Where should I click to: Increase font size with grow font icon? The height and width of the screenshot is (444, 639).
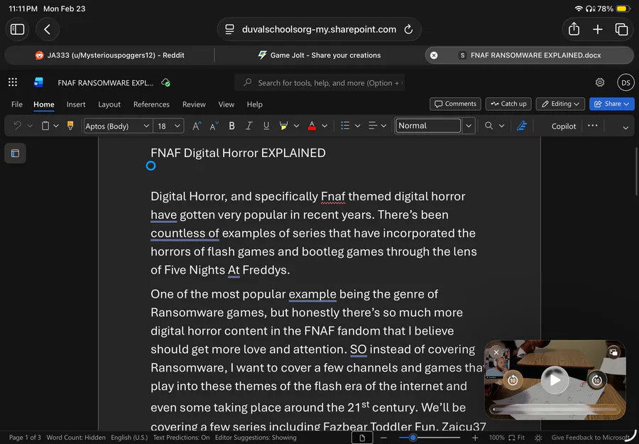197,126
